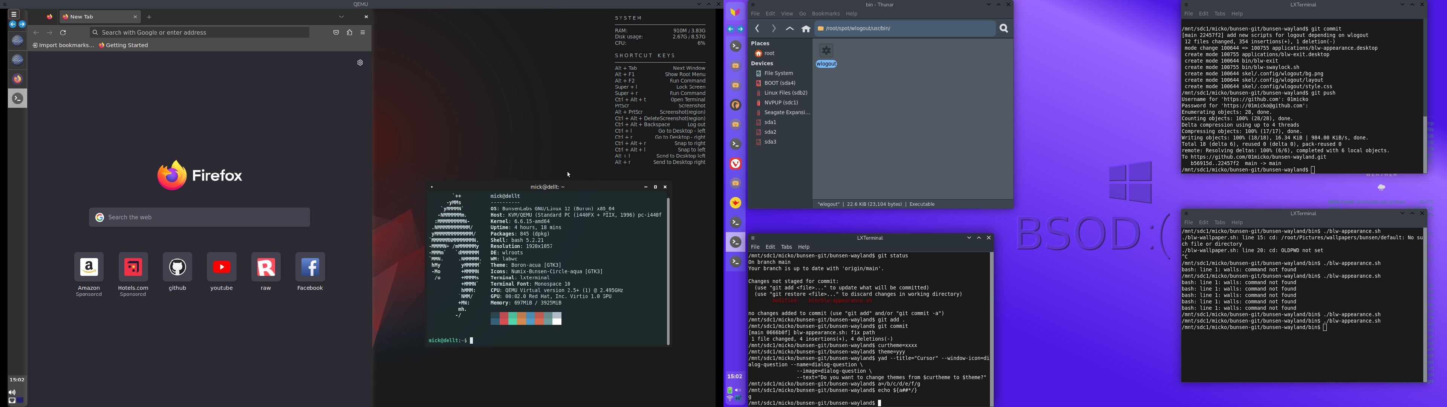
Task: Toggle muted speaker icon in purple panel
Action: pyautogui.click(x=739, y=390)
